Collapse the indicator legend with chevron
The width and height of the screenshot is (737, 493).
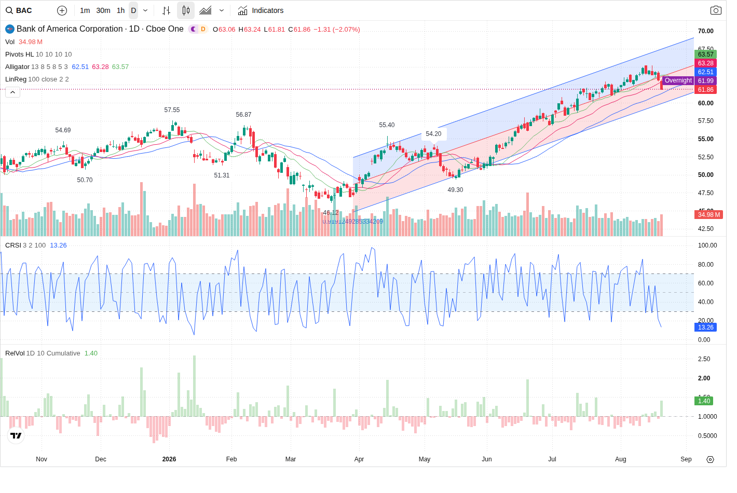coord(13,92)
